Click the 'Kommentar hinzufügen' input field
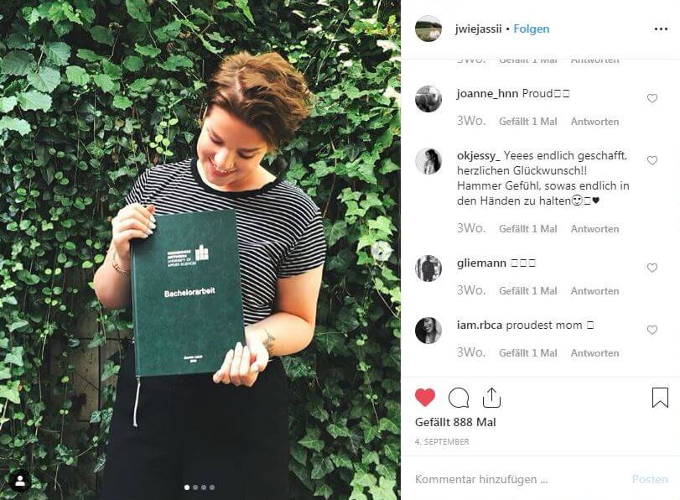 point(521,479)
